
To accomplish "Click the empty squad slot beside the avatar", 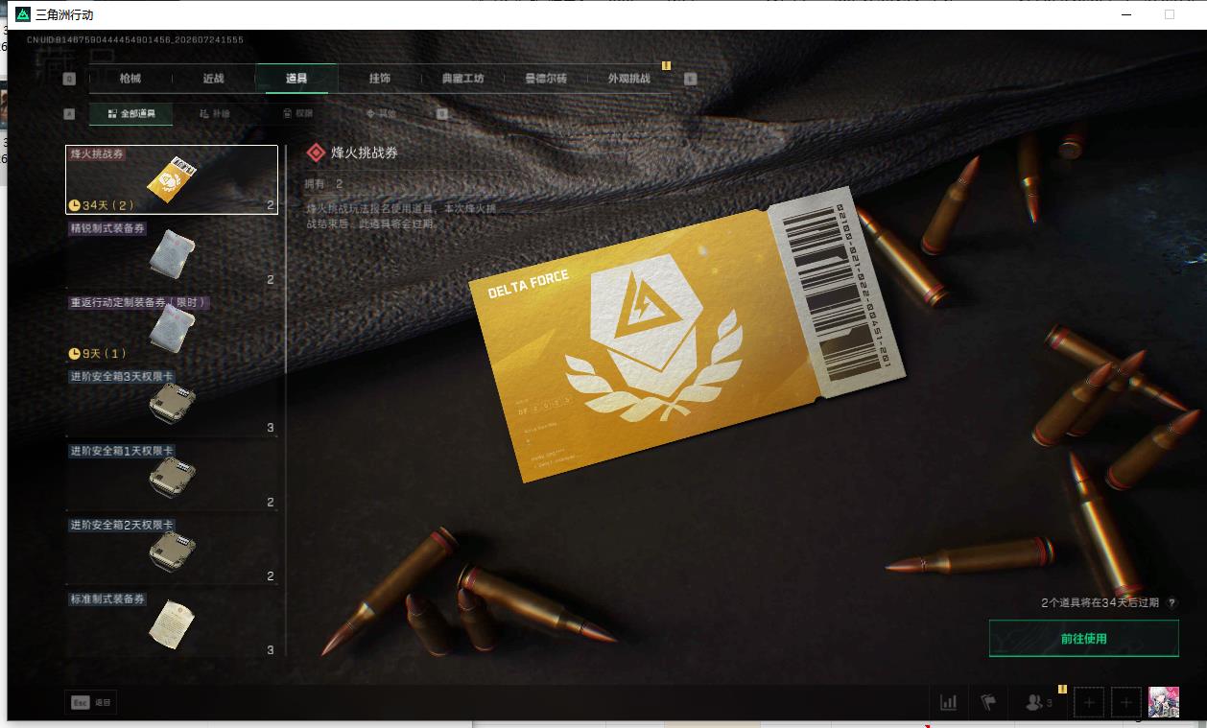I will pyautogui.click(x=1125, y=702).
